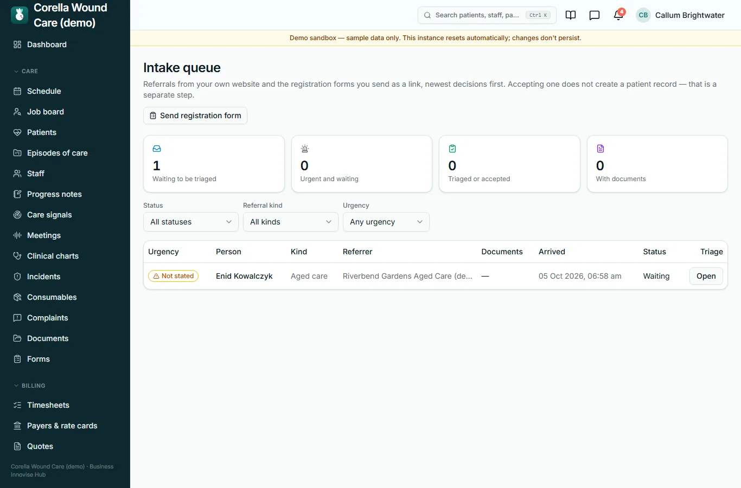Click the Not stated urgency badge

tap(173, 276)
